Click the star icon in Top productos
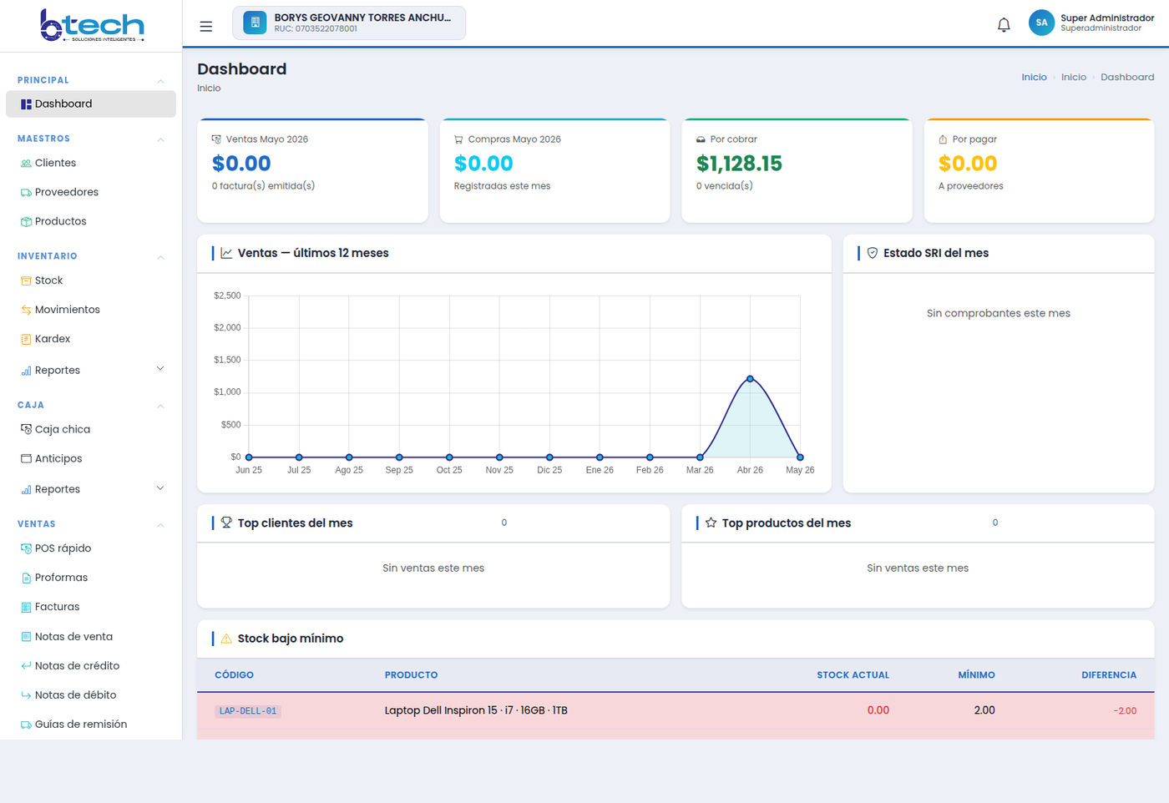 click(711, 523)
